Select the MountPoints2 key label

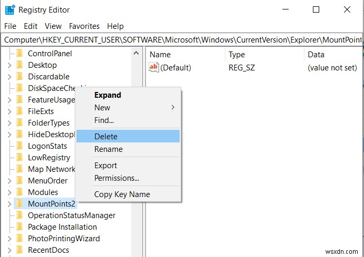click(52, 204)
